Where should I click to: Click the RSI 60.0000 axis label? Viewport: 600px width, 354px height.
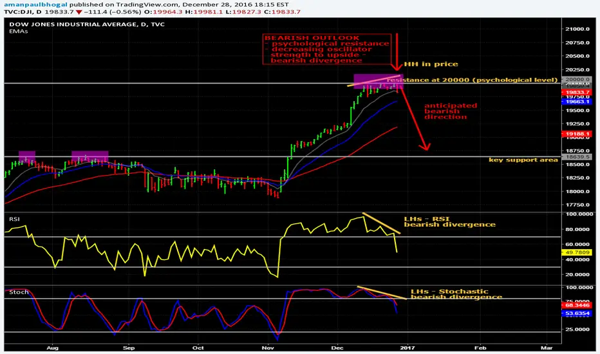pyautogui.click(x=577, y=244)
